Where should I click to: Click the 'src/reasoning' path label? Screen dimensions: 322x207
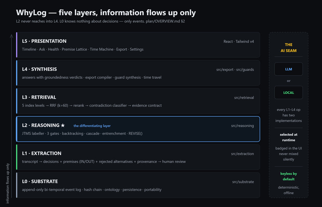[242, 125]
